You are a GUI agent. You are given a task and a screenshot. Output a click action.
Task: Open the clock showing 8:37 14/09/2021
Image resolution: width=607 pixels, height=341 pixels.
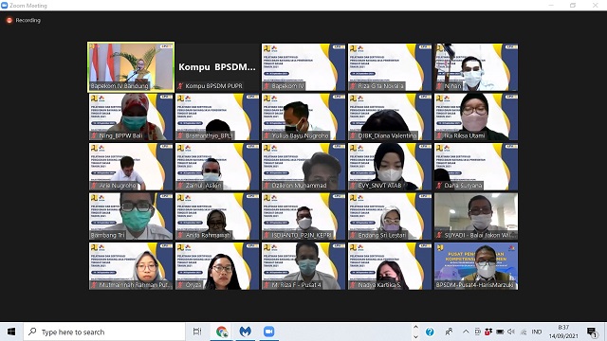click(563, 332)
